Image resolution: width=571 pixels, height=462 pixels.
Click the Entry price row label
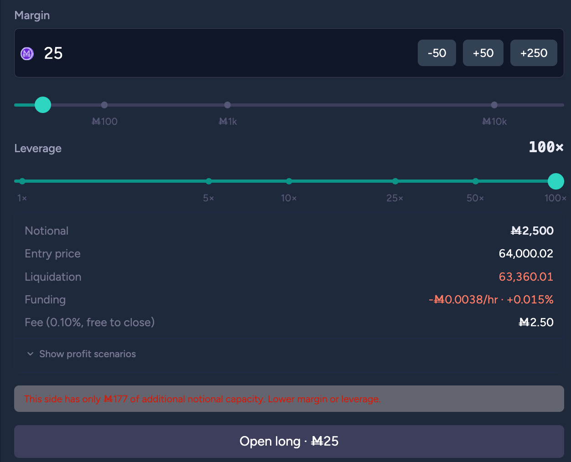(x=52, y=254)
